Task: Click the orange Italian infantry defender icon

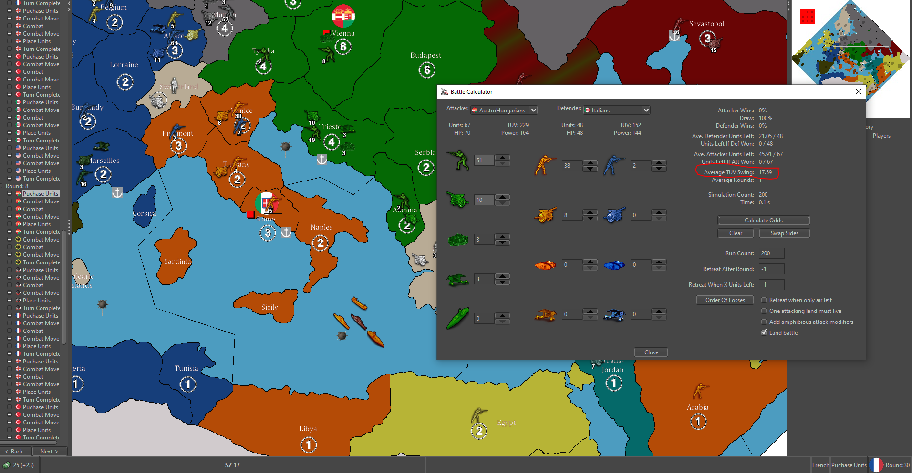Action: point(545,165)
